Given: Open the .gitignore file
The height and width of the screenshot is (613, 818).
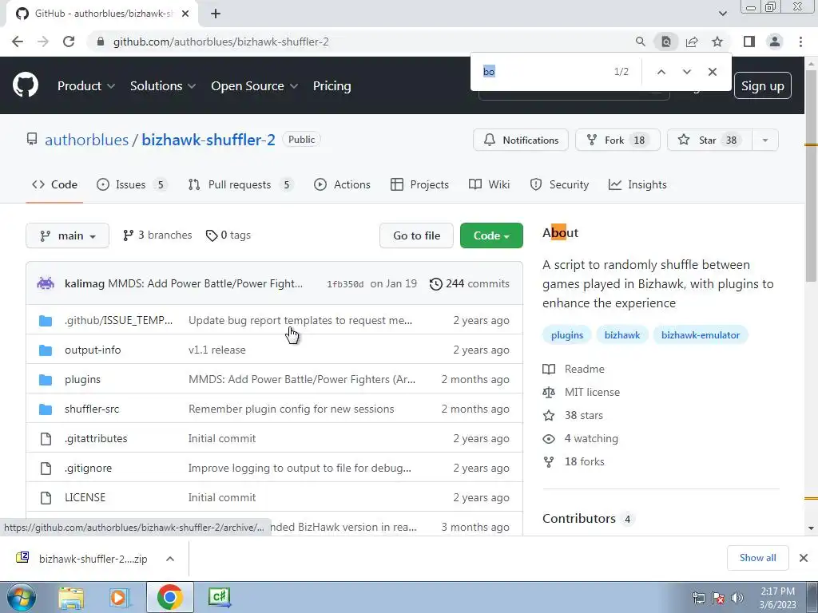Looking at the screenshot, I should pos(88,468).
